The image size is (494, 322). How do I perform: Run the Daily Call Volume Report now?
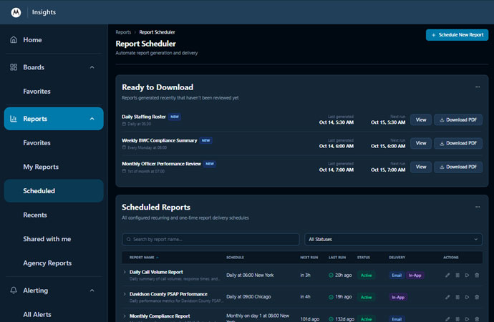(468, 275)
